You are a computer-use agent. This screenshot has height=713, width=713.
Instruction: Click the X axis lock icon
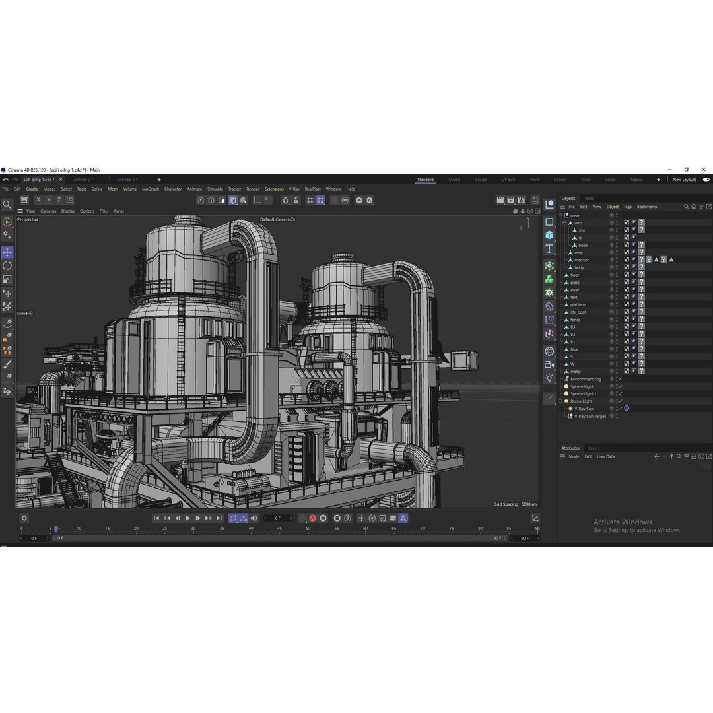coord(37,200)
